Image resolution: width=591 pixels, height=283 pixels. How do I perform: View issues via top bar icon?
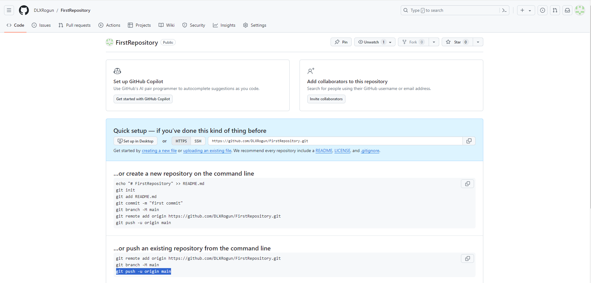543,10
